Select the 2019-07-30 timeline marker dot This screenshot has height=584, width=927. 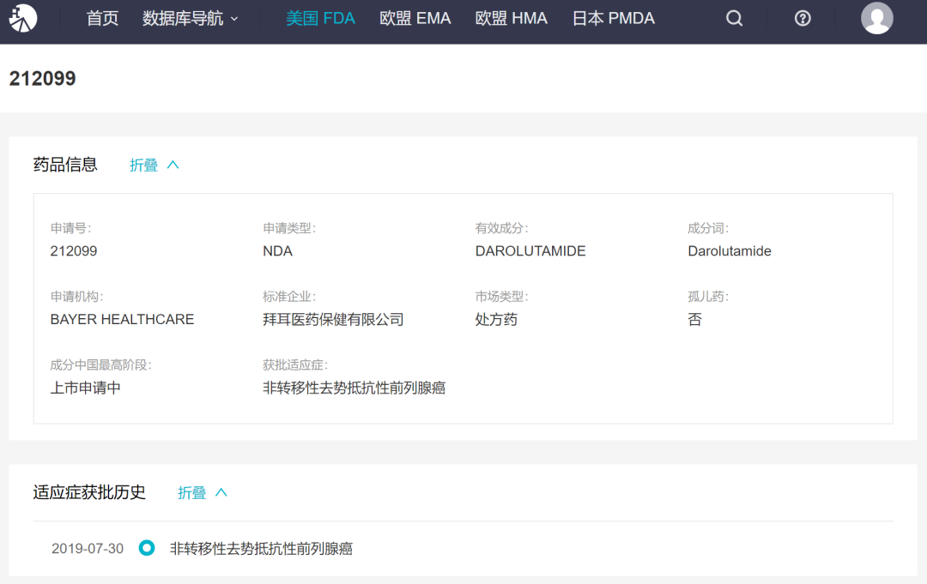pos(147,548)
